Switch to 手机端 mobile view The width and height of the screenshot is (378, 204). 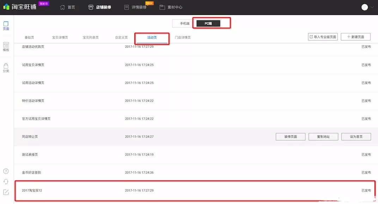[184, 24]
